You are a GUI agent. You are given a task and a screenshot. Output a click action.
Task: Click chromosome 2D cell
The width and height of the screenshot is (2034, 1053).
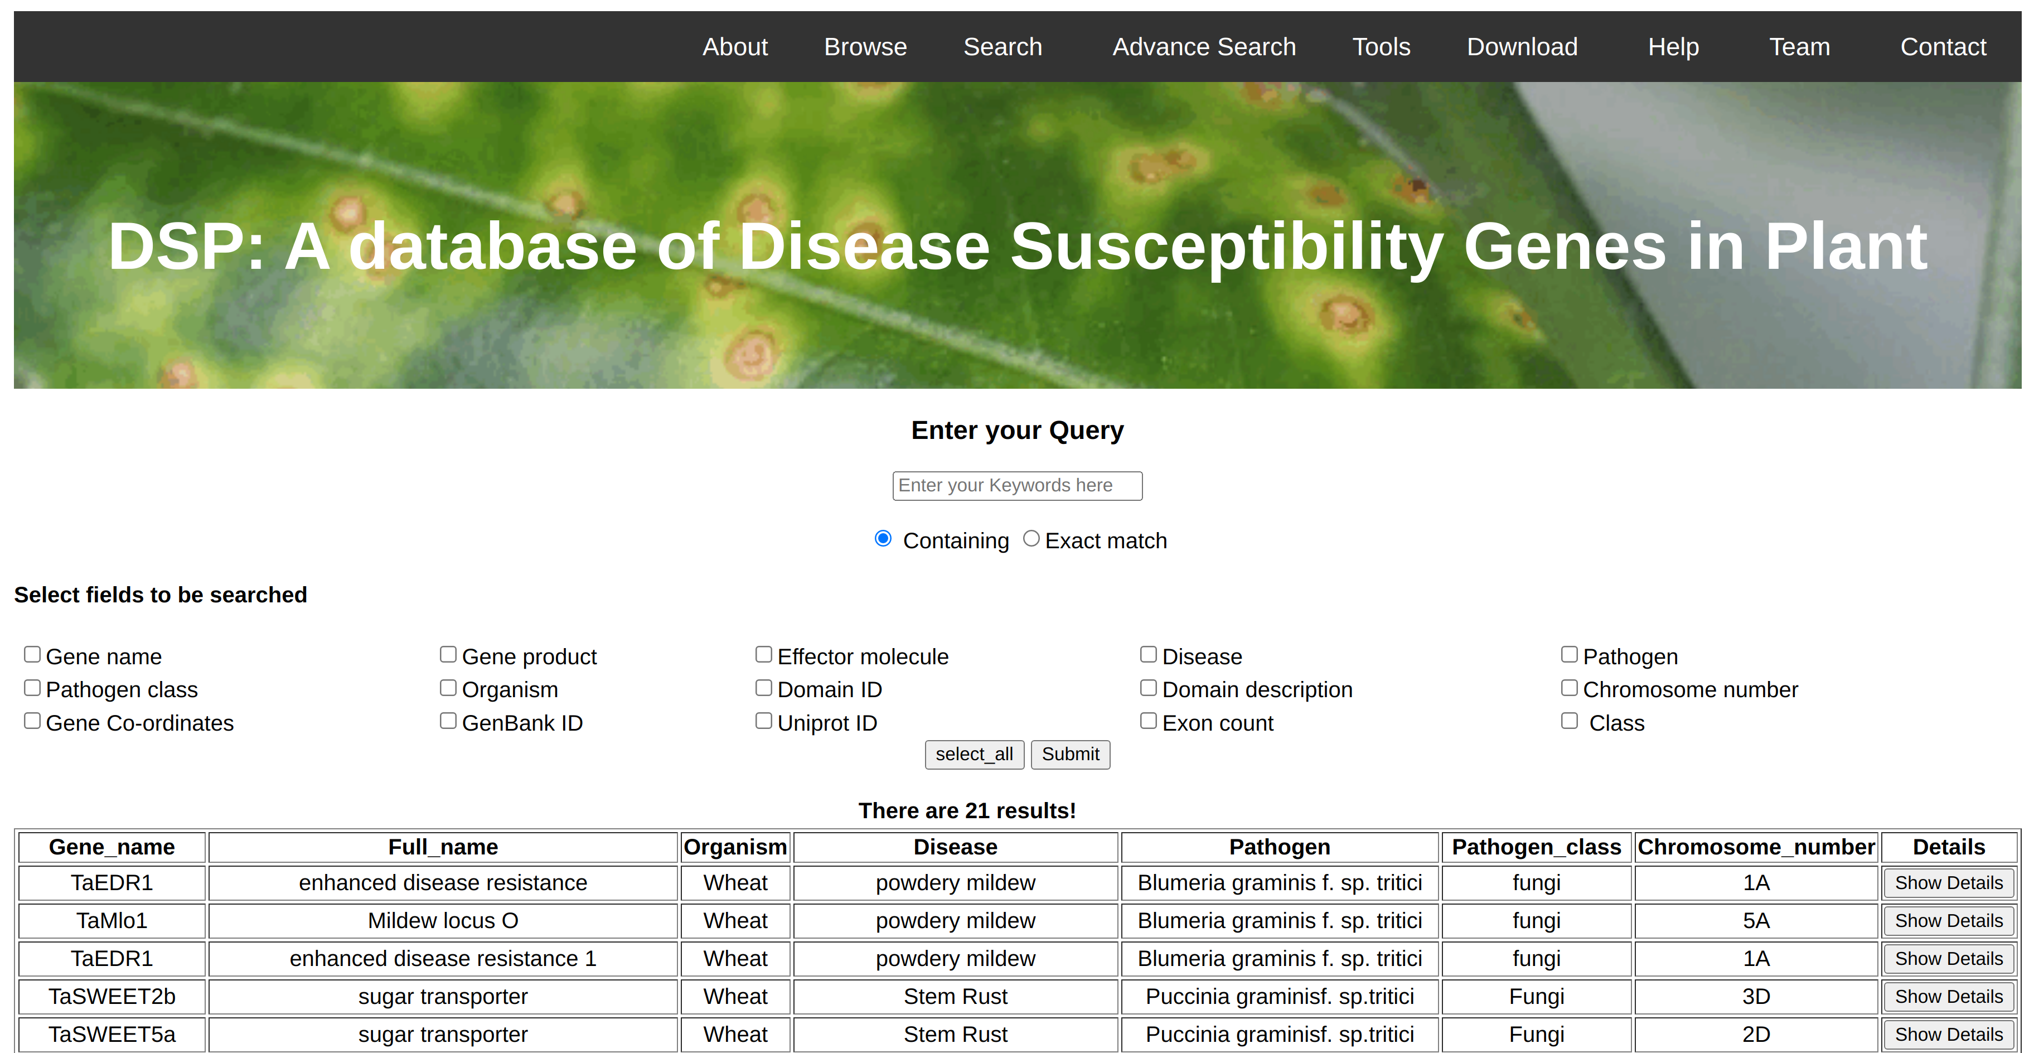point(1756,1034)
